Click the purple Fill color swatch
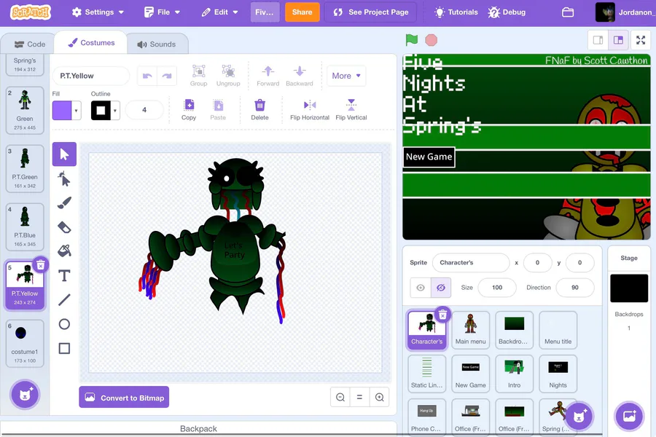656x437 pixels. coord(62,111)
